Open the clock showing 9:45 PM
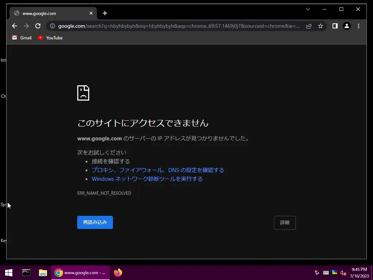Viewport: 373px width, 280px height. pyautogui.click(x=359, y=273)
